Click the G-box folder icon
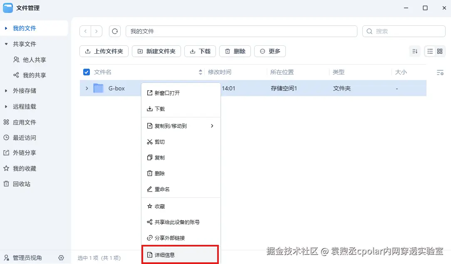The height and width of the screenshot is (264, 451). click(98, 88)
